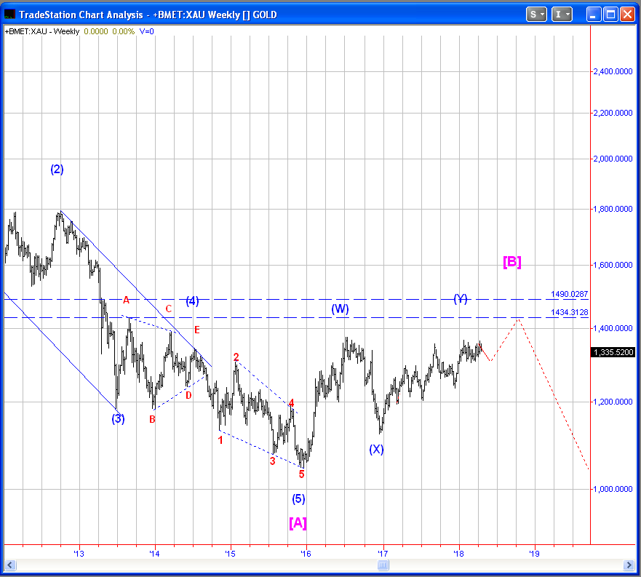Click the '14 year marker on time axis
Viewport: 641px width, 577px height.
(x=154, y=554)
